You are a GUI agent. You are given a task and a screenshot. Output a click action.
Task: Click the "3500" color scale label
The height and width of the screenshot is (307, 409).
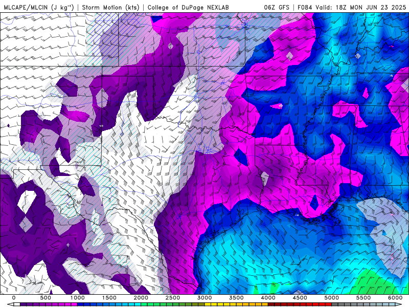tap(236, 298)
